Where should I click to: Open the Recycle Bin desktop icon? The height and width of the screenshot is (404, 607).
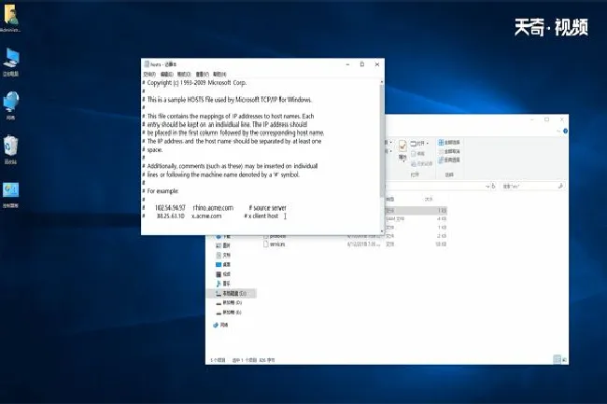(x=11, y=149)
